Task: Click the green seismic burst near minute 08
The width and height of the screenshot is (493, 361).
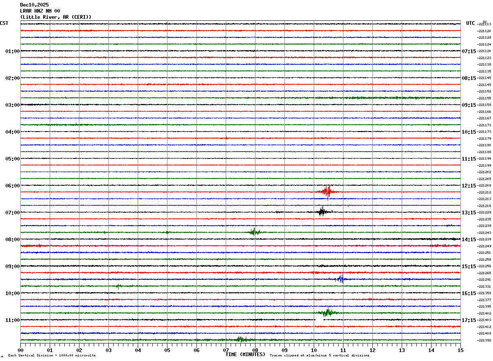Action: [x=254, y=232]
